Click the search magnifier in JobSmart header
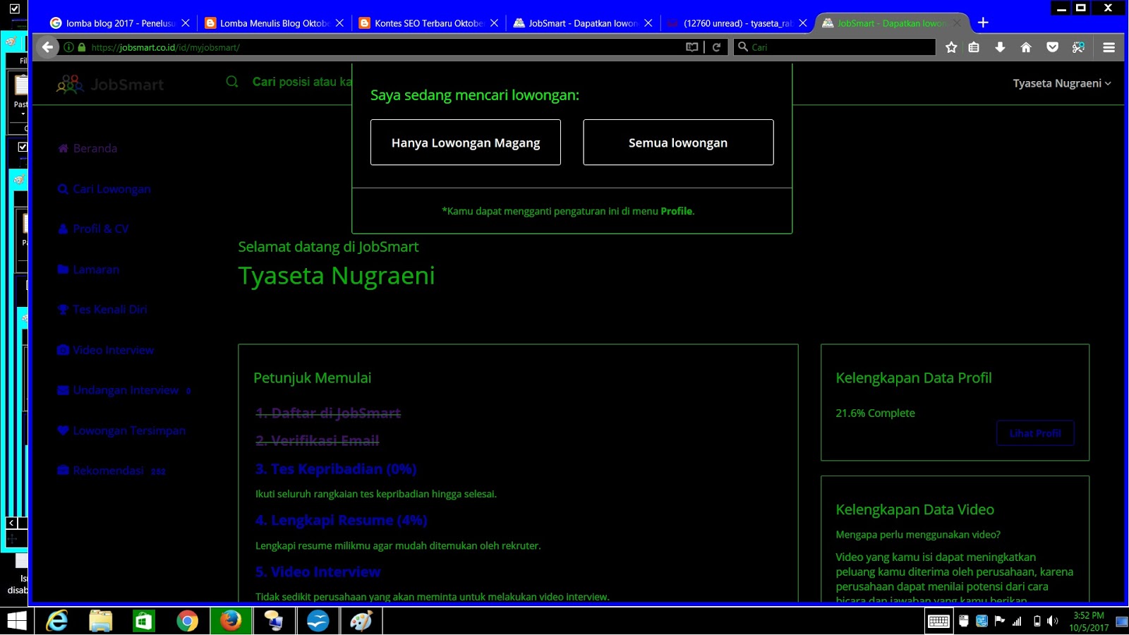This screenshot has width=1129, height=635. point(232,82)
